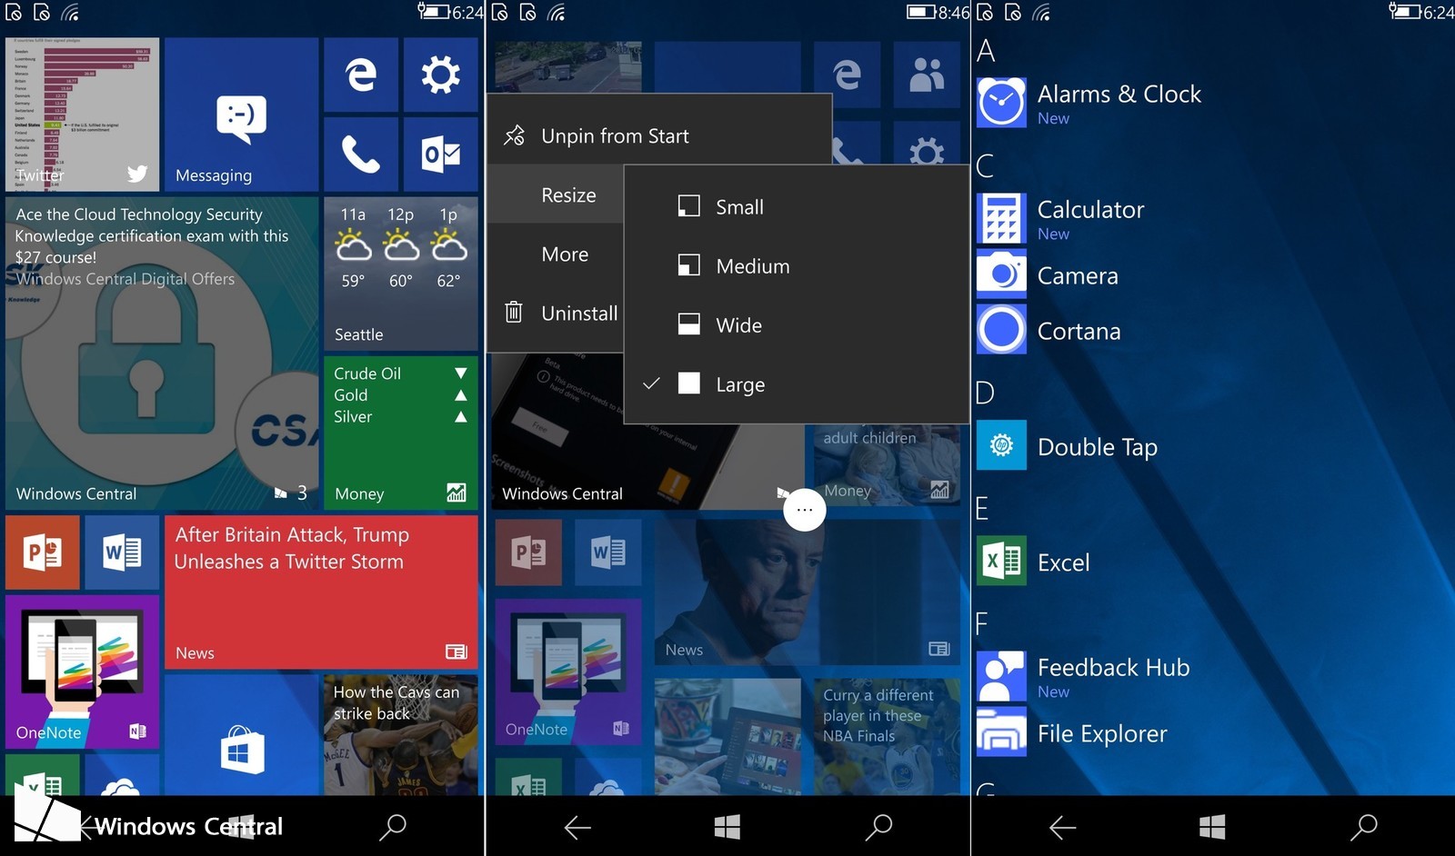Viewport: 1455px width, 856px height.
Task: Select the Small tile size option
Action: point(739,207)
